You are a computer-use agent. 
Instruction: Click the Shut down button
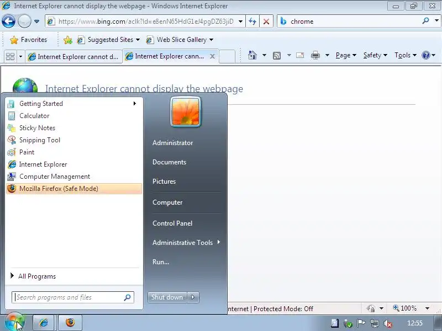[x=167, y=297]
